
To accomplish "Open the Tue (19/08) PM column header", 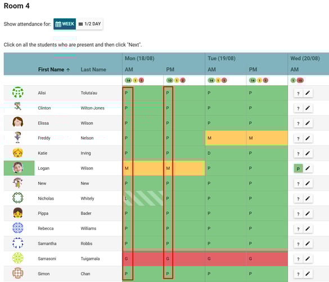I will point(253,70).
